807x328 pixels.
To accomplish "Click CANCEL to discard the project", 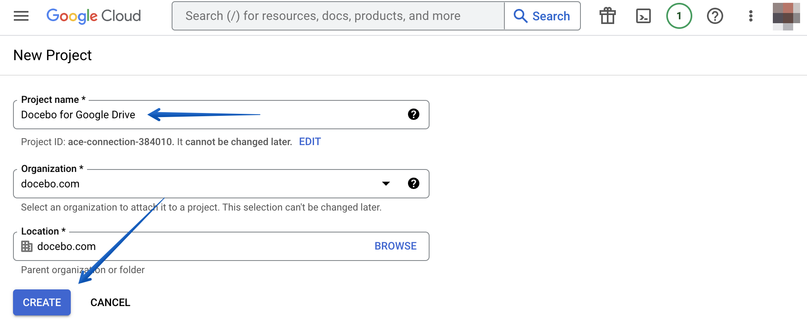I will (110, 302).
